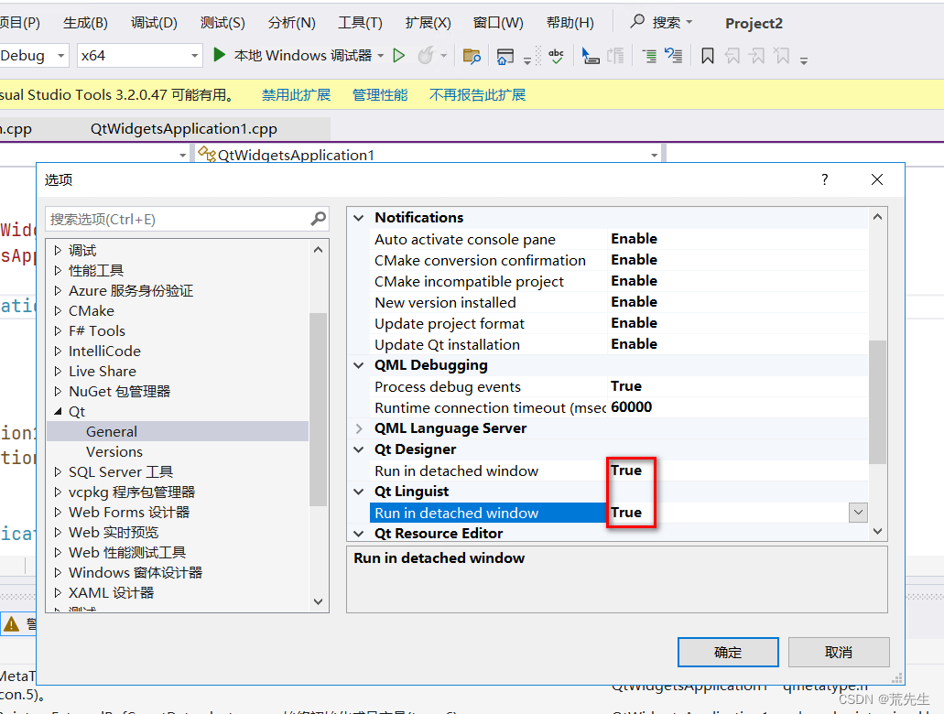Expand the QML Language Server section
This screenshot has height=714, width=944.
358,427
